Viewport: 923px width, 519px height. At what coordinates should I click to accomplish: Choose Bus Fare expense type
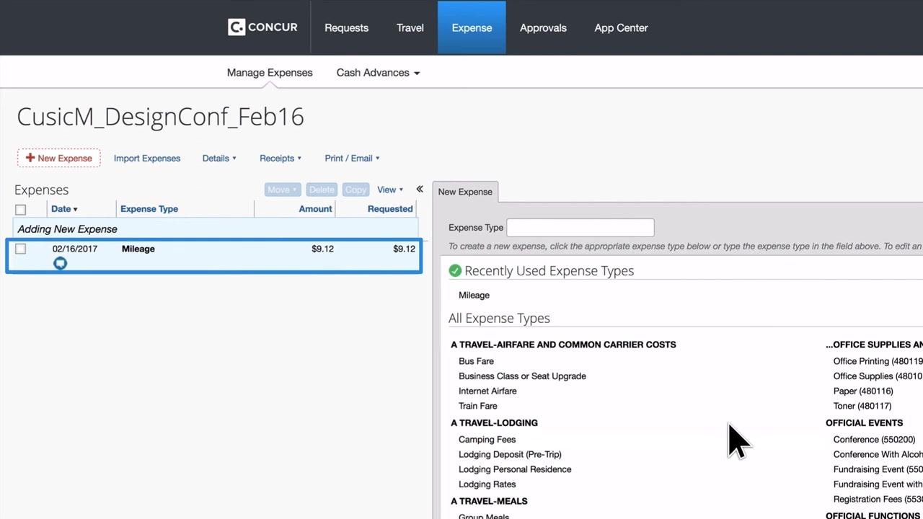[476, 361]
